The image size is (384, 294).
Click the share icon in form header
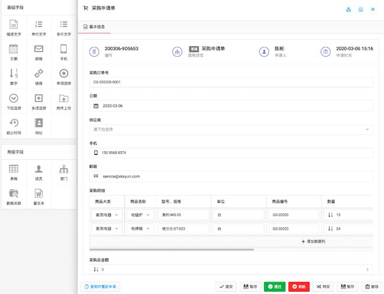click(349, 9)
